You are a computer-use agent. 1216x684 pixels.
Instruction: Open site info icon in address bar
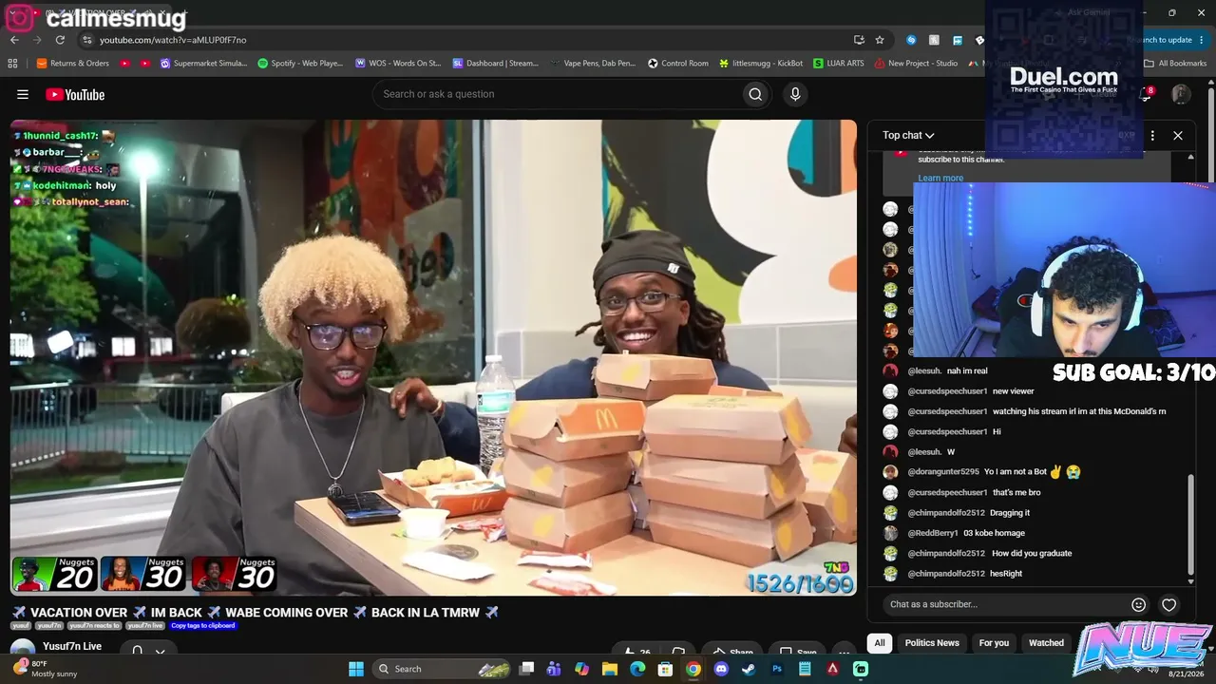click(86, 40)
